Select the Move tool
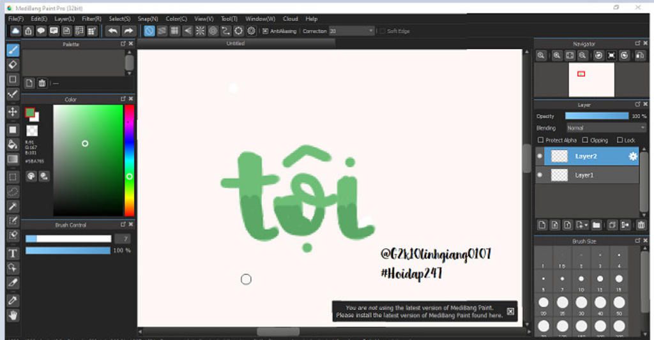The image size is (654, 340). click(13, 112)
